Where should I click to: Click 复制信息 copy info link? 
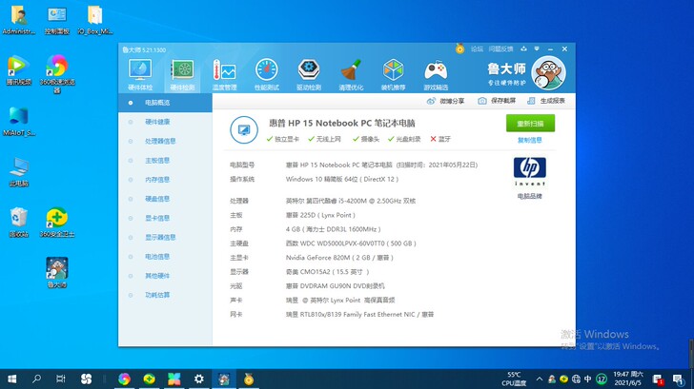click(x=530, y=141)
